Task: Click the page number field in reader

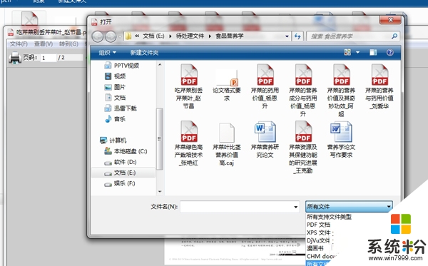Action: click(x=49, y=58)
